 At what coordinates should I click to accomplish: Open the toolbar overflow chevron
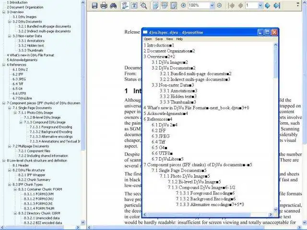298,4
